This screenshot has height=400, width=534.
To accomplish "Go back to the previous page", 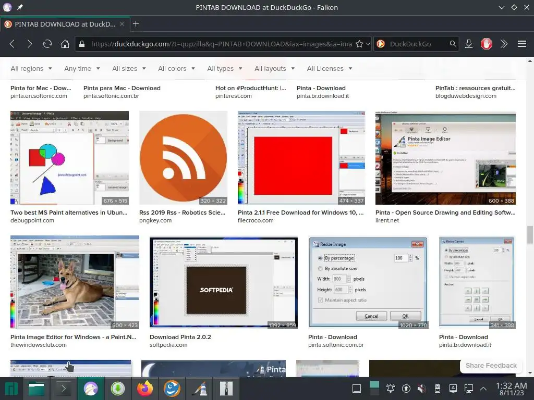I will [13, 44].
